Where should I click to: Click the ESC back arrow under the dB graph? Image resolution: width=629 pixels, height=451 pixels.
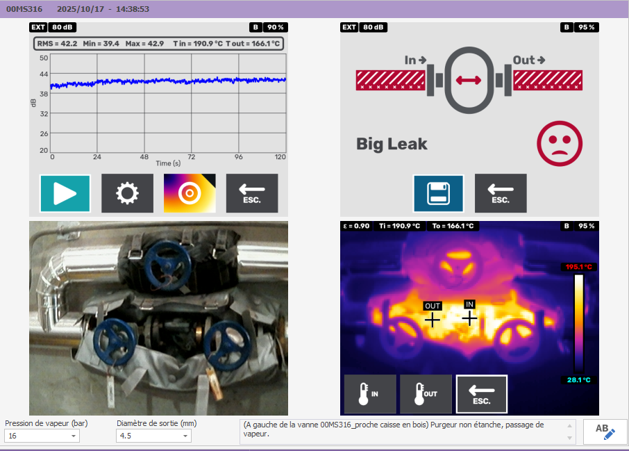[x=251, y=193]
